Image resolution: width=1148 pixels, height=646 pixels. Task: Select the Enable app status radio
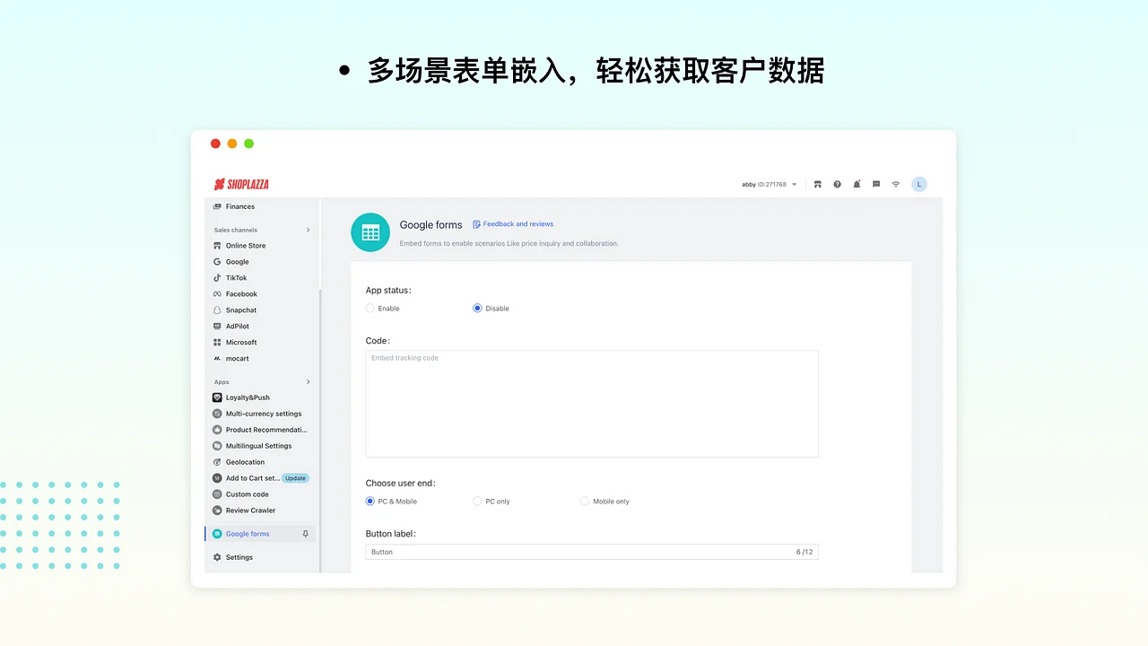point(370,309)
